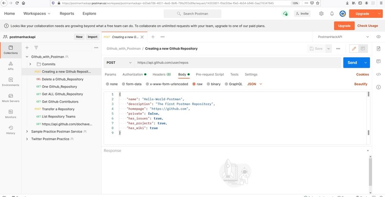Open the APIs sidebar panel

pos(11,66)
